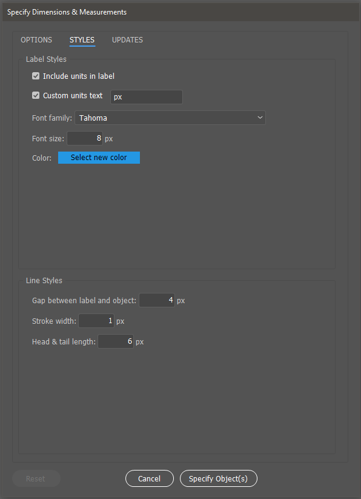
Task: Click the disabled Reset button
Action: pos(36,478)
